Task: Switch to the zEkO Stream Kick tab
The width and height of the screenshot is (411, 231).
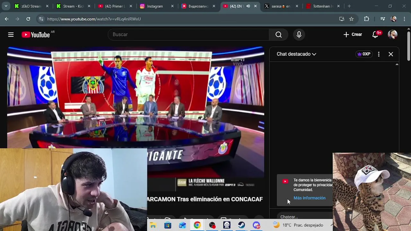Action: [x=31, y=6]
